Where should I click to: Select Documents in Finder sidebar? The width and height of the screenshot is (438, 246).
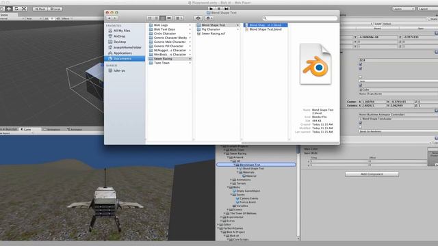coord(125,59)
